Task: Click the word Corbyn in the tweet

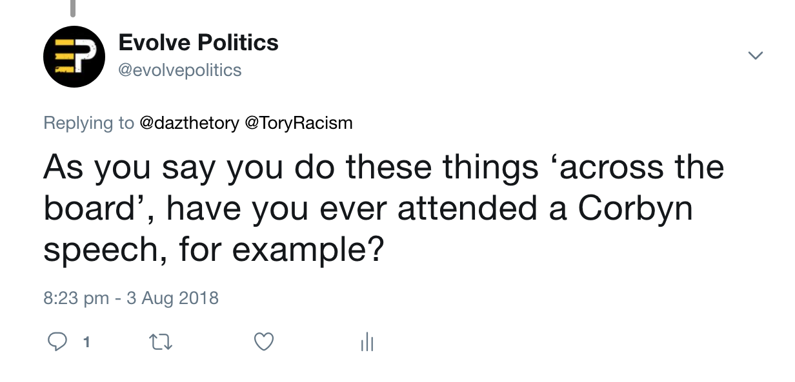Action: point(635,209)
